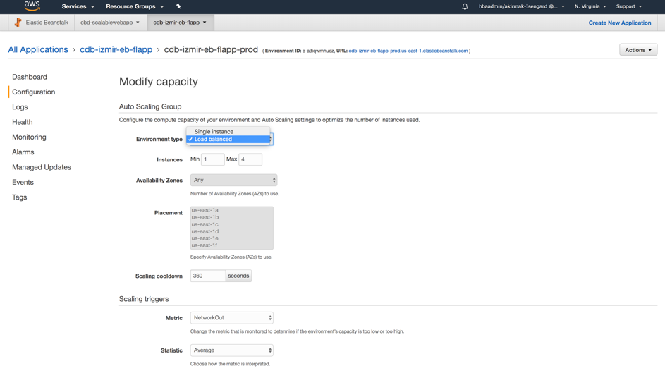
Task: Select us-east-1f in the Placement list
Action: [231, 245]
